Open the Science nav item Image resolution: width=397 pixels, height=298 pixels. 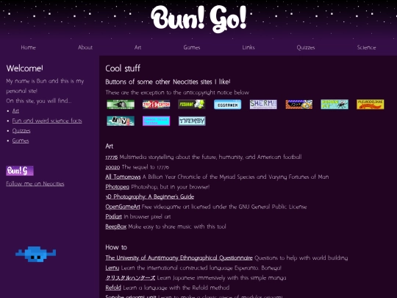point(366,47)
